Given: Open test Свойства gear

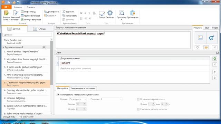Looking at the screenshot, I should [110, 14].
